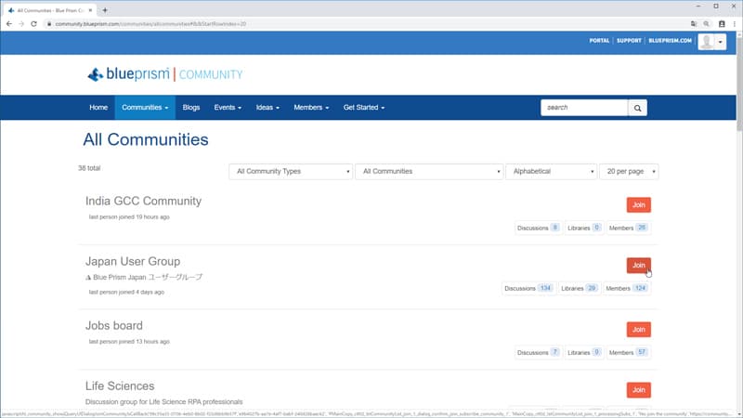Open the Life Sciences title
The image size is (743, 418).
120,385
